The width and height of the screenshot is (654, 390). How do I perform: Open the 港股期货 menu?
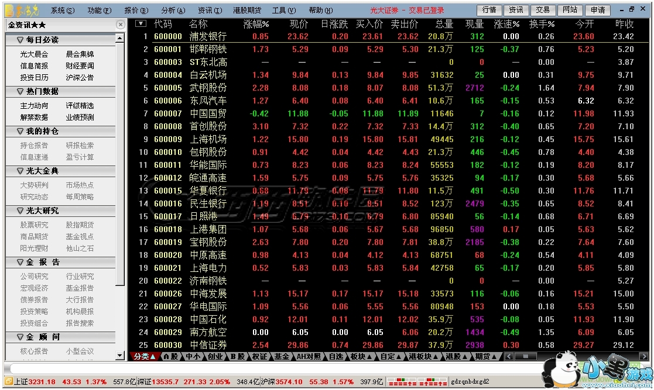(x=247, y=11)
